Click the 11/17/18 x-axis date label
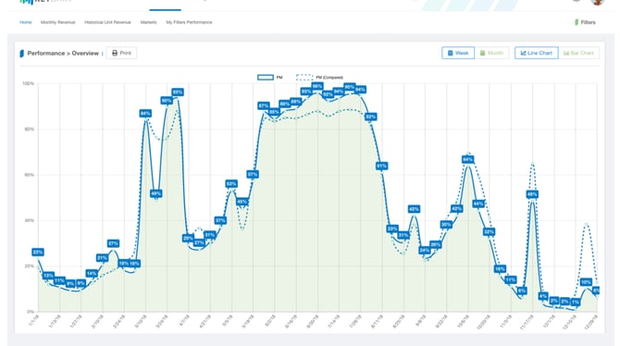The image size is (620, 346). [x=527, y=321]
